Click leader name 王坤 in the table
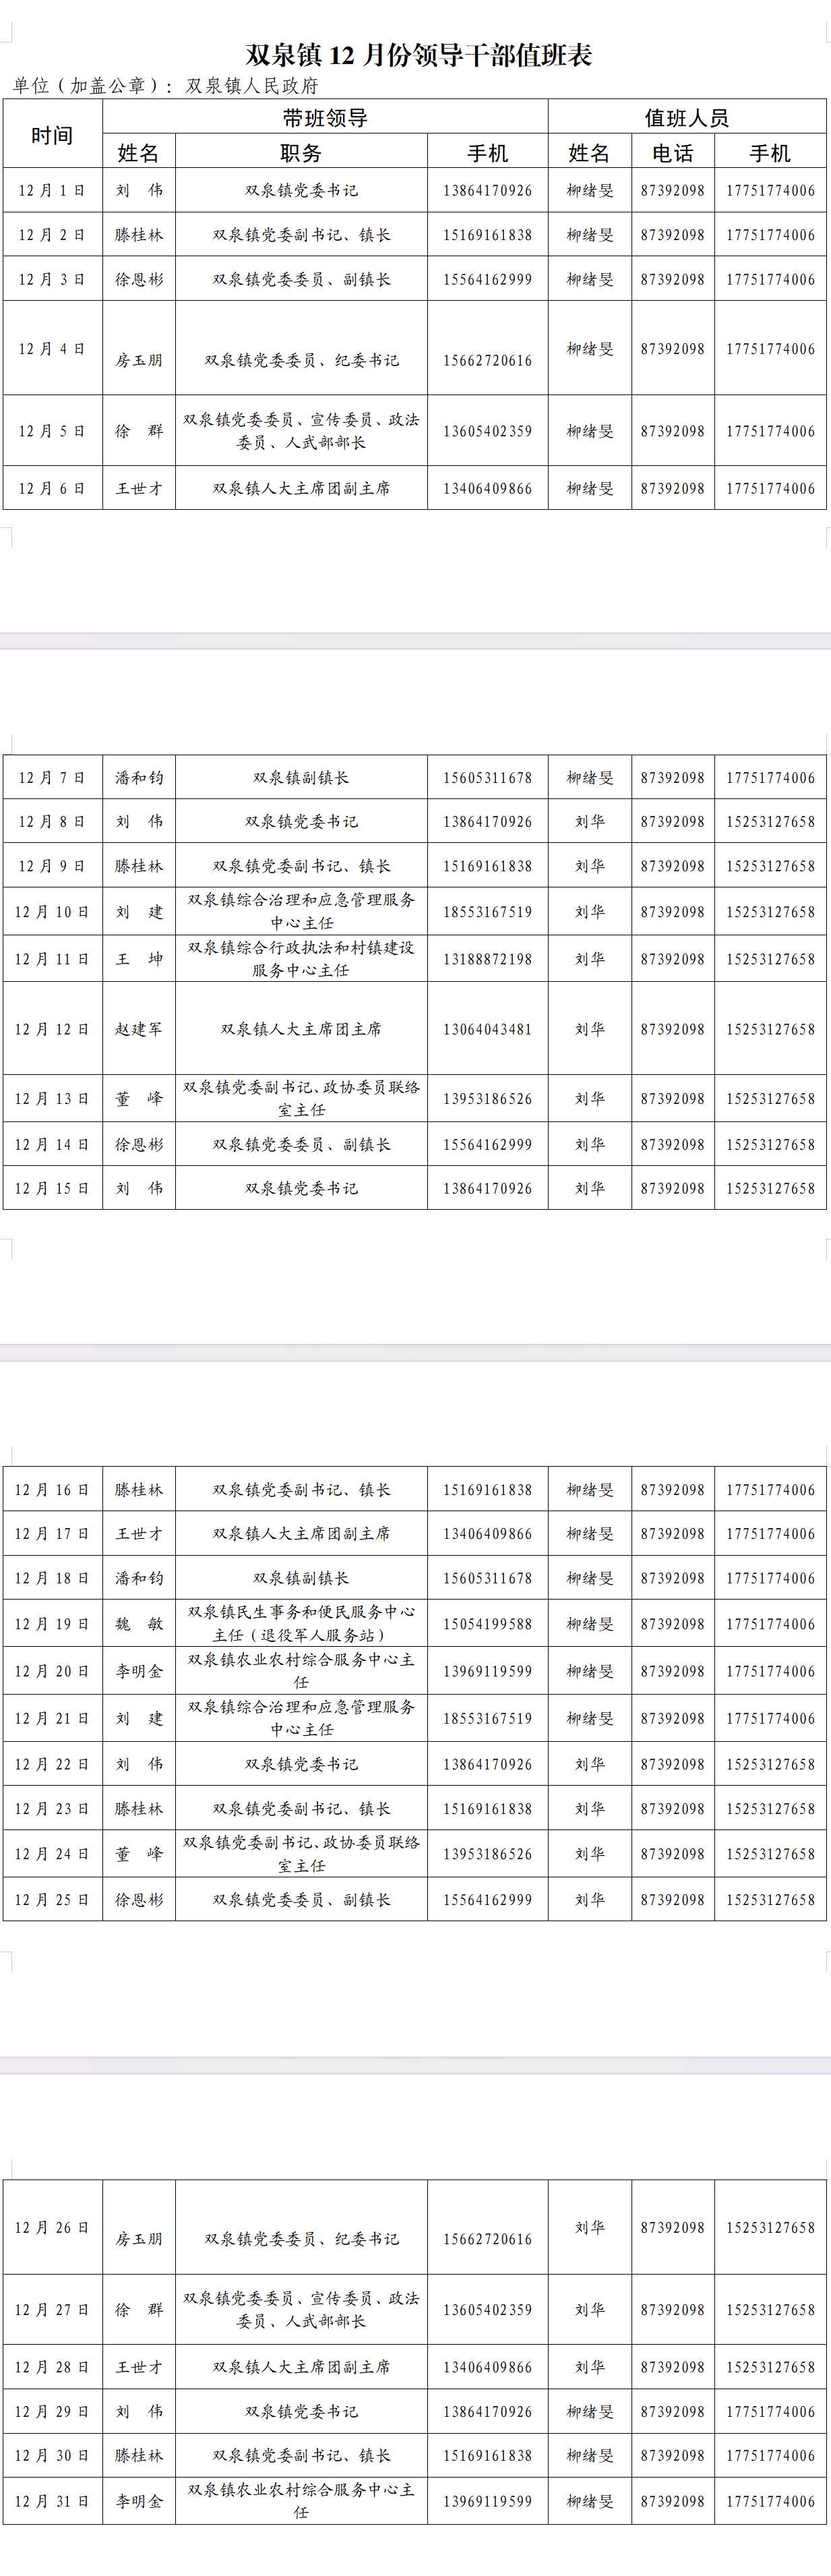831x2576 pixels. click(x=139, y=959)
